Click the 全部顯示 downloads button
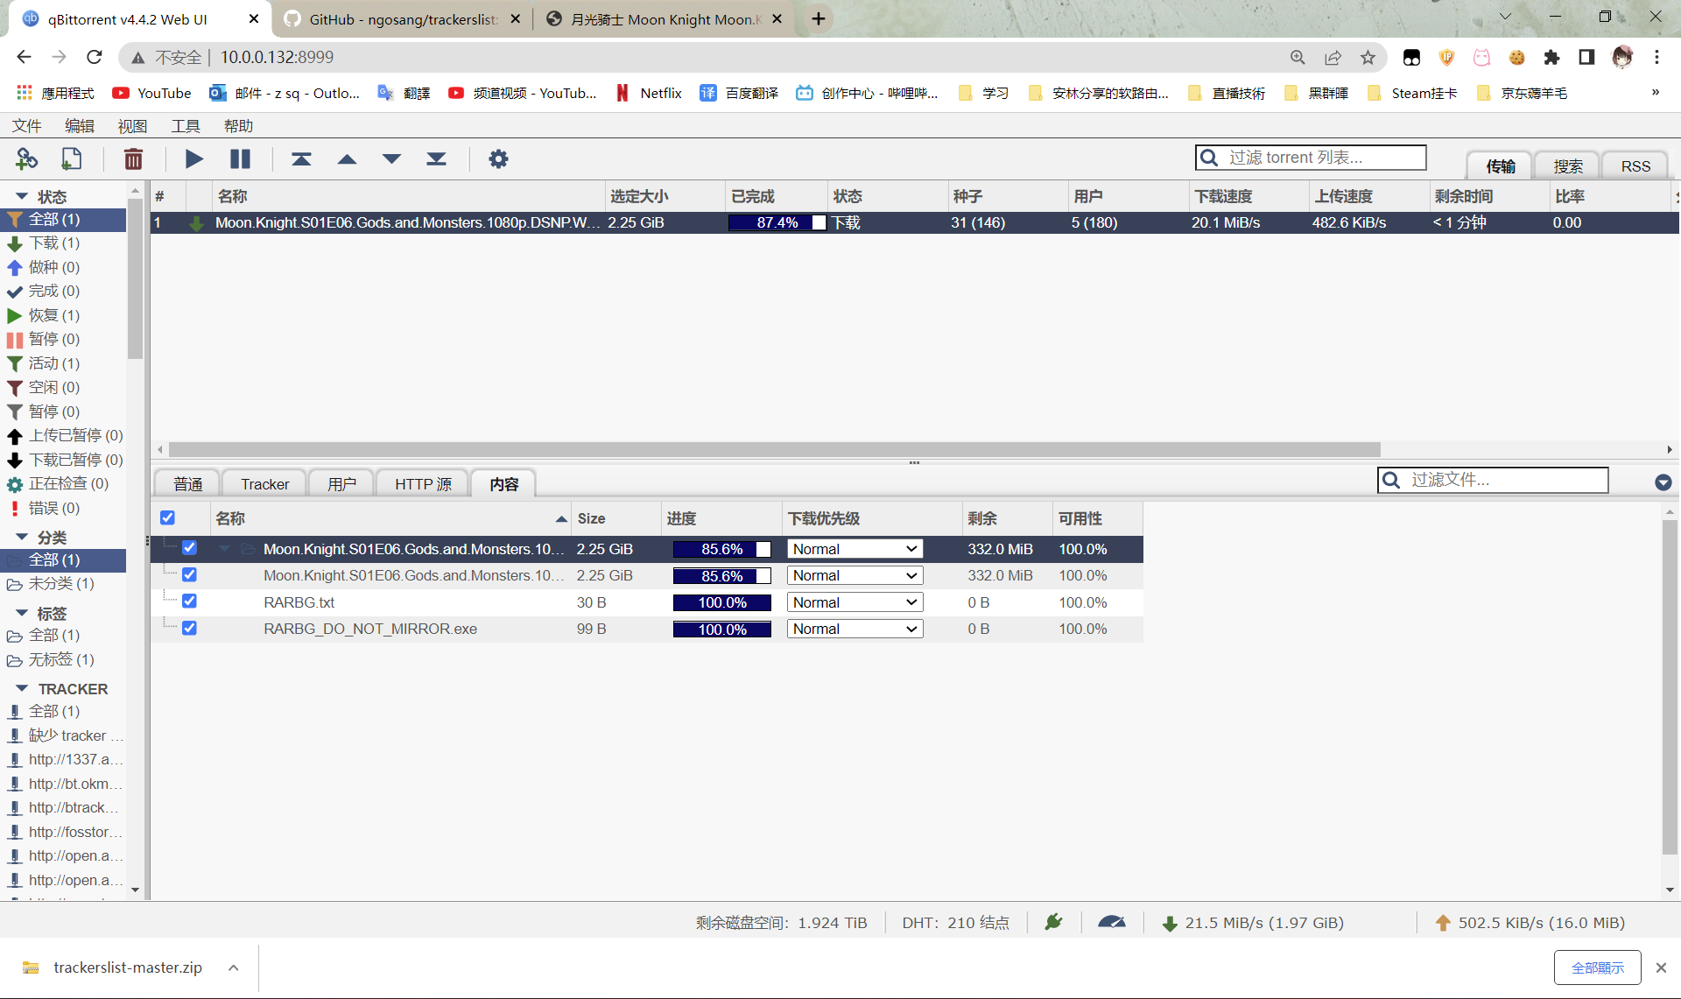This screenshot has height=999, width=1681. pyautogui.click(x=1597, y=967)
